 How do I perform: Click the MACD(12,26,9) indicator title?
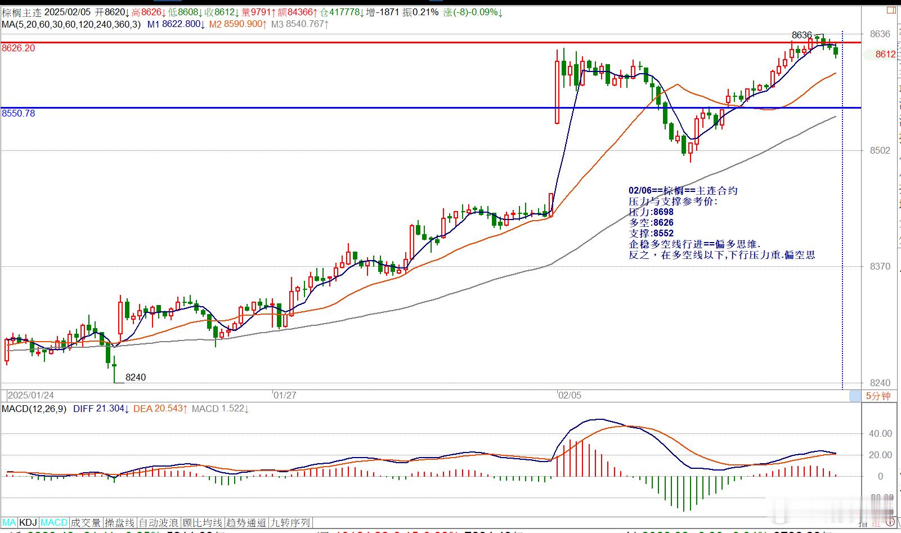pos(34,409)
